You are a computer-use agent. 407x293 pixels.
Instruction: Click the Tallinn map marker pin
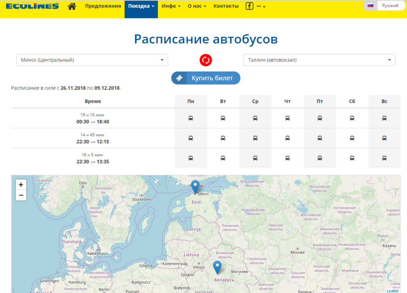[x=196, y=186]
